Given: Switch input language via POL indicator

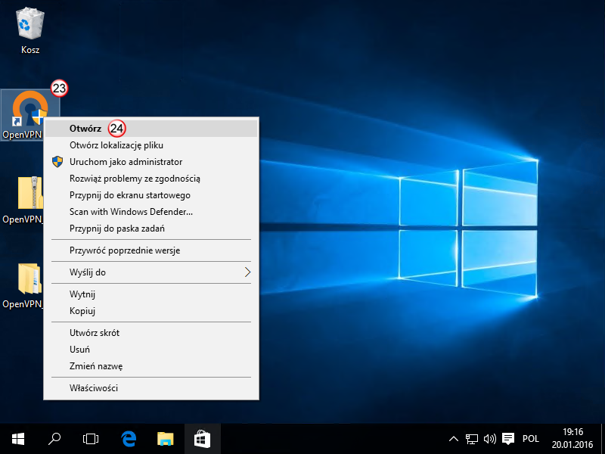Looking at the screenshot, I should click(531, 439).
